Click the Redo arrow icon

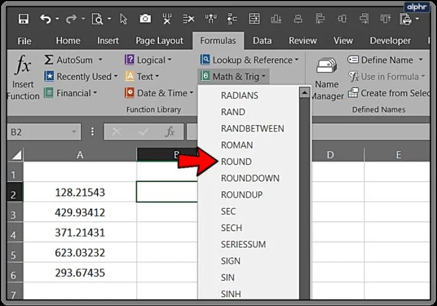(72, 19)
